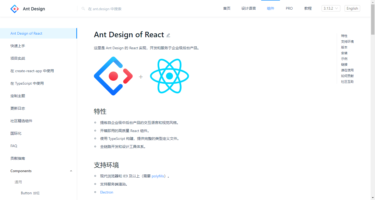Click the Electron link
This screenshot has height=200, width=375.
click(107, 192)
